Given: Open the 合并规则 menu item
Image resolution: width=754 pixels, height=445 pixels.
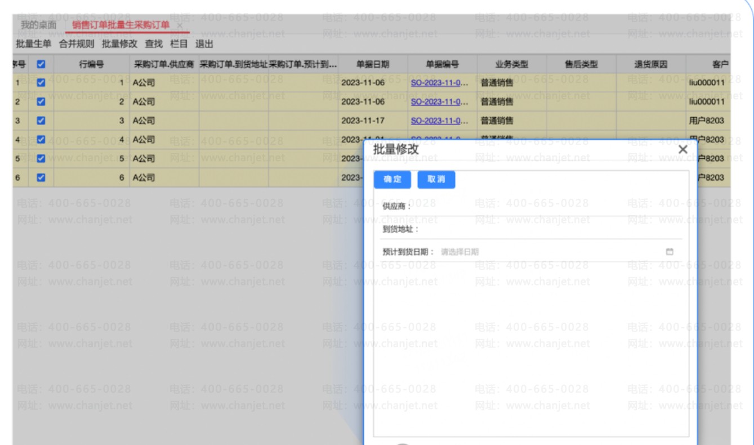Looking at the screenshot, I should [x=77, y=43].
